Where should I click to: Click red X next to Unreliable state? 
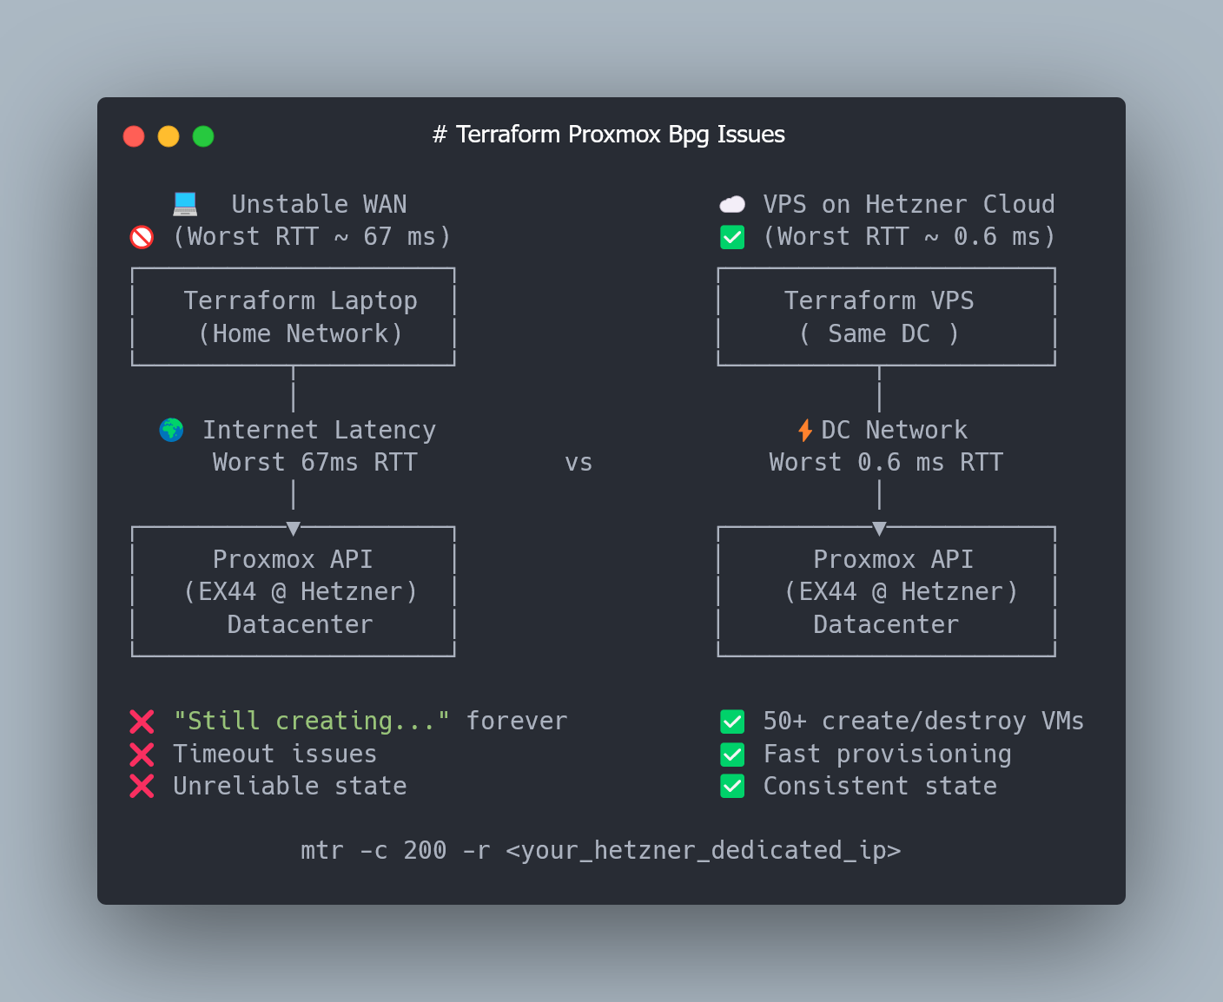[142, 787]
